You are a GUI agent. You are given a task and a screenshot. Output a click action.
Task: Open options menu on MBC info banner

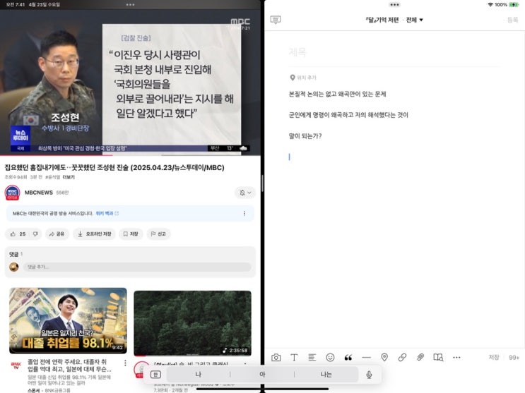click(x=244, y=213)
